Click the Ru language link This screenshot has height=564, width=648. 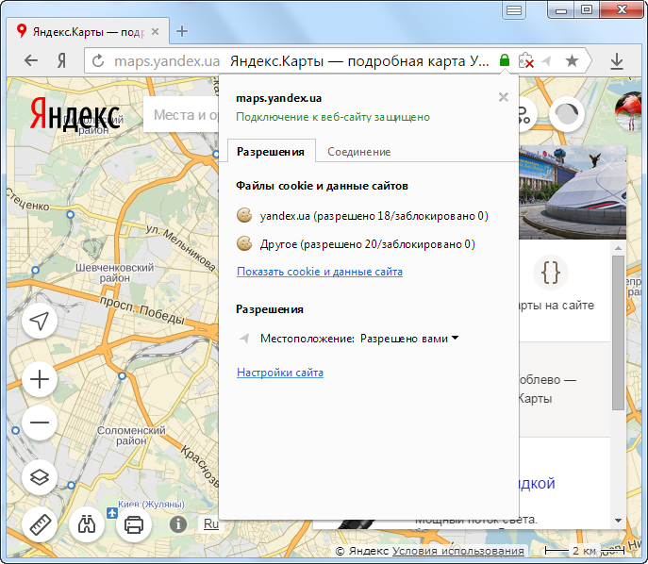pos(210,524)
